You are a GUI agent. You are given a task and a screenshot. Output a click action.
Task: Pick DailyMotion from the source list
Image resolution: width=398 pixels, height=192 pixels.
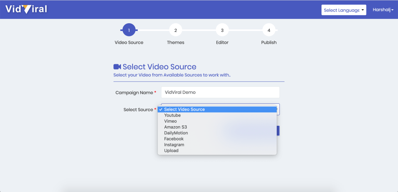[x=217, y=133]
